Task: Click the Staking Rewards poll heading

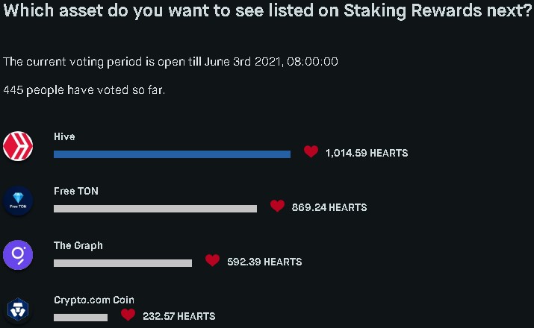Action: (x=267, y=11)
